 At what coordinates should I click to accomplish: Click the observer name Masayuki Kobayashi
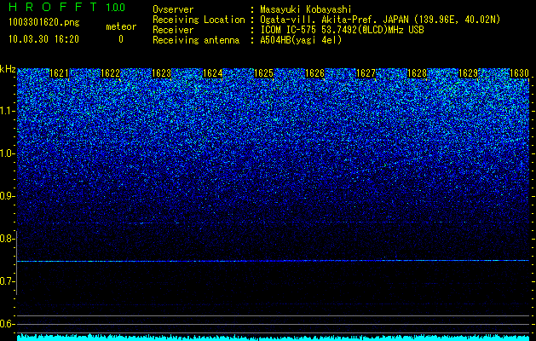(x=305, y=9)
